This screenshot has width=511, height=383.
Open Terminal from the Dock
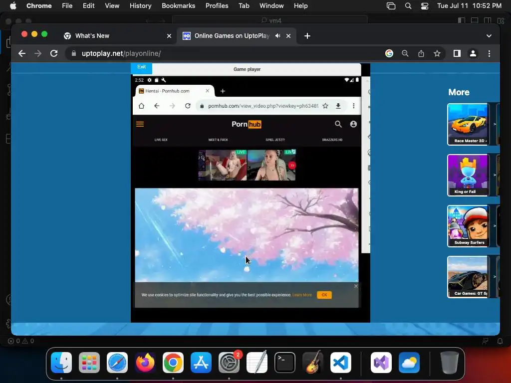285,362
